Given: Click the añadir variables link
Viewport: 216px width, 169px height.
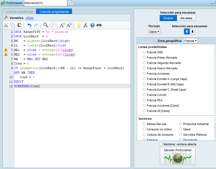Looking at the screenshot, I should pos(30,18).
